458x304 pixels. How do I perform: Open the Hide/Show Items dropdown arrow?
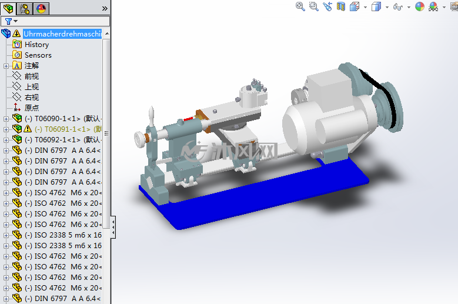tap(409, 7)
